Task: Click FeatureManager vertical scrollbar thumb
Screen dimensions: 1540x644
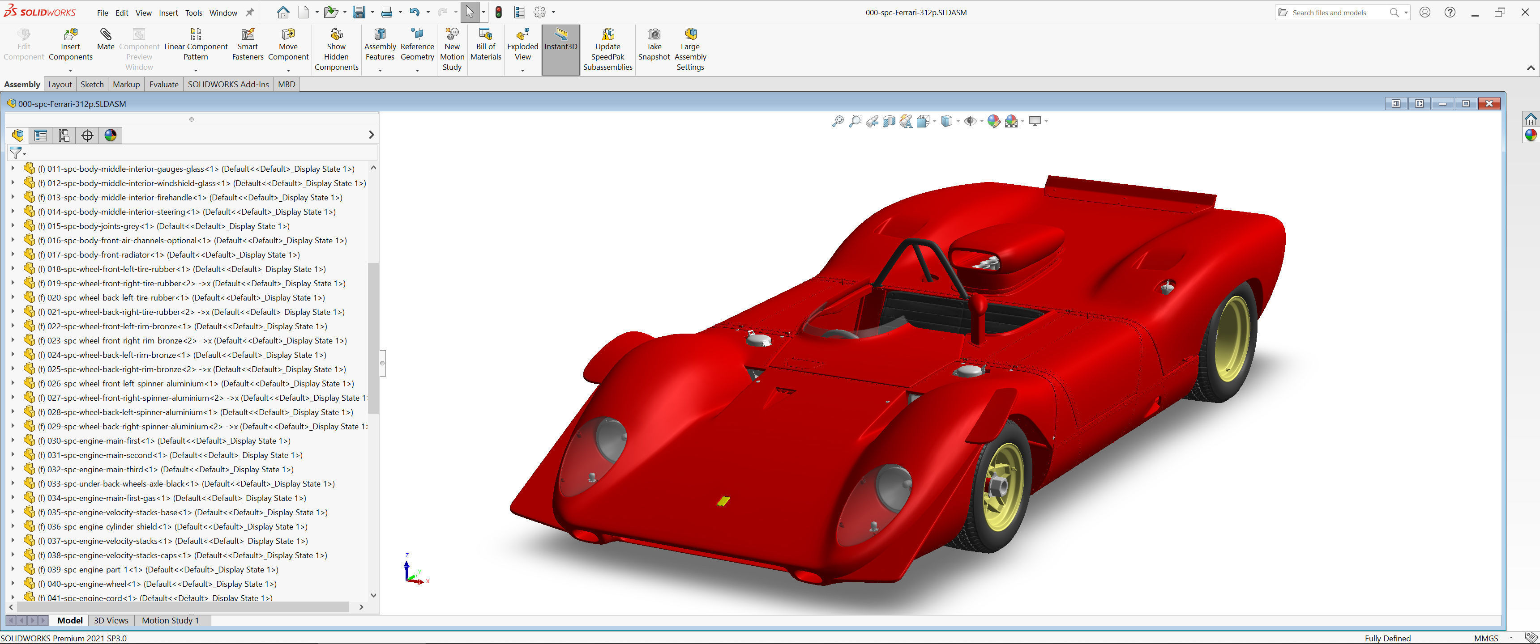Action: tap(373, 338)
